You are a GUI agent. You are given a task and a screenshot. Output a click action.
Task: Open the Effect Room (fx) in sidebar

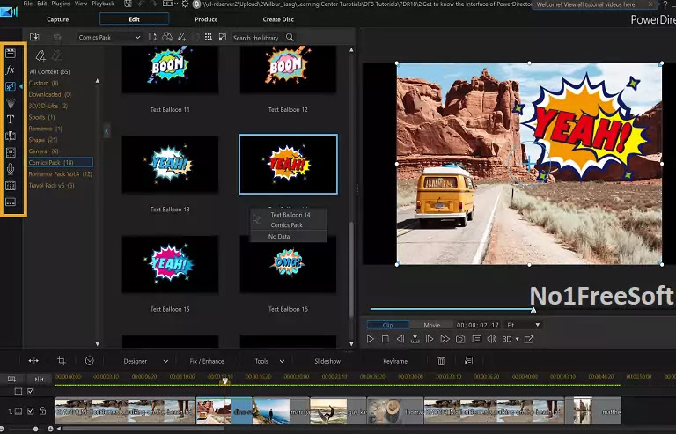pyautogui.click(x=11, y=70)
